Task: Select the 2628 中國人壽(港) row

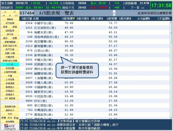Action: coord(95,83)
